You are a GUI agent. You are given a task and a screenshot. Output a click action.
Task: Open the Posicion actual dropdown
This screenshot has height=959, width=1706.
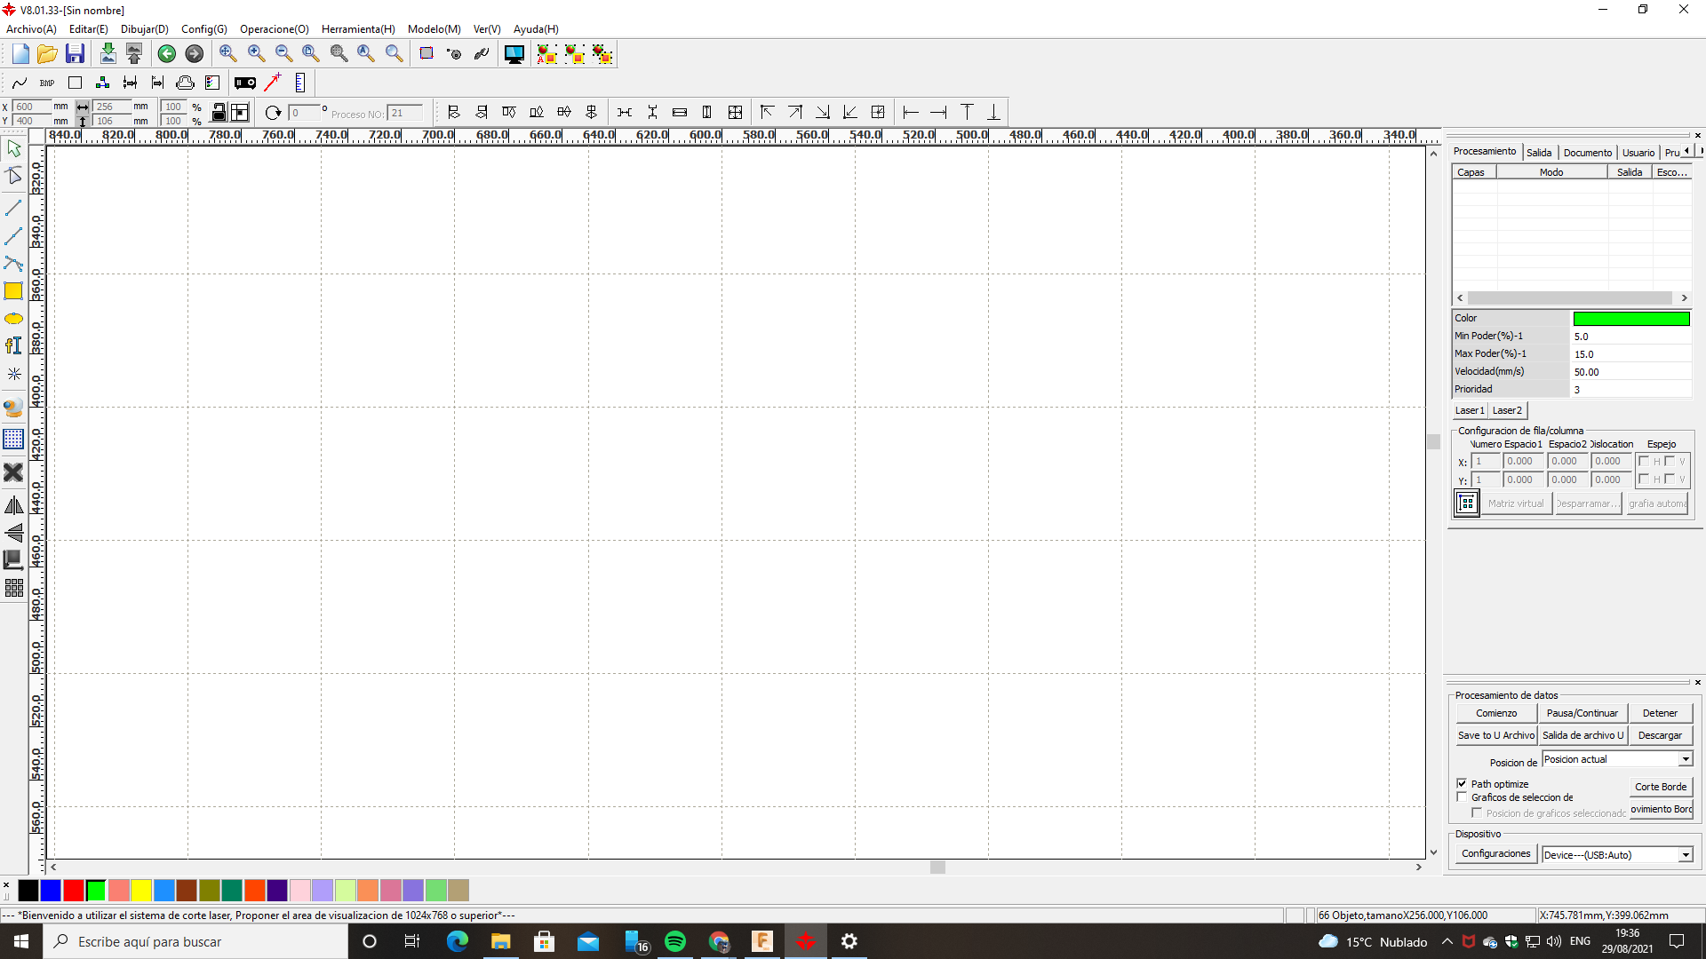click(1685, 759)
